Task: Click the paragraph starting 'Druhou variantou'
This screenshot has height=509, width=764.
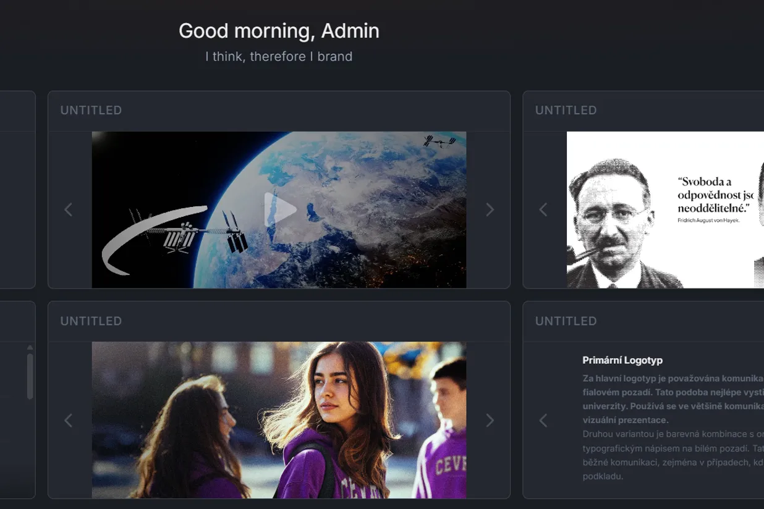Action: point(673,455)
